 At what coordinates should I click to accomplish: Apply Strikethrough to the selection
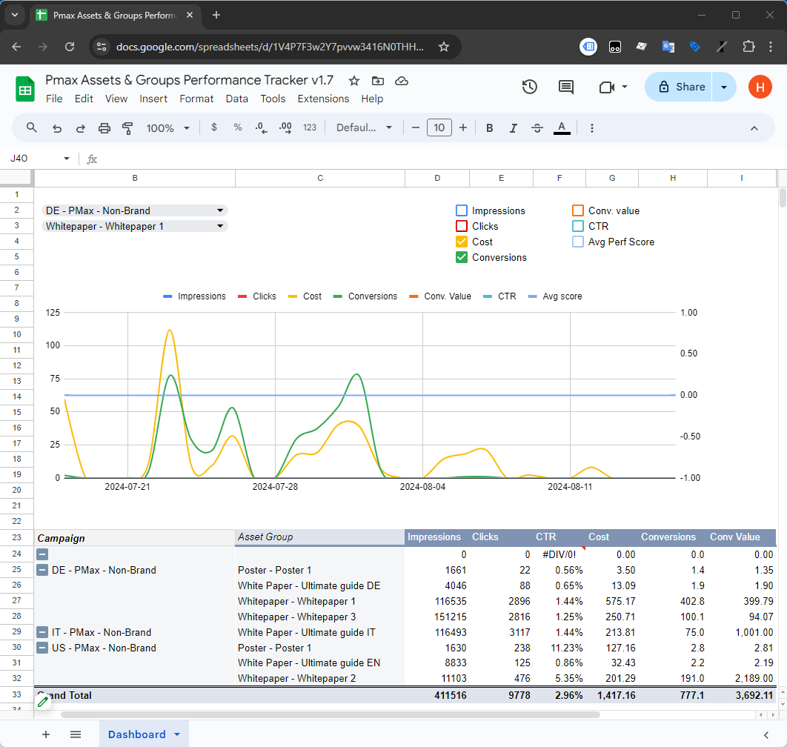[537, 127]
